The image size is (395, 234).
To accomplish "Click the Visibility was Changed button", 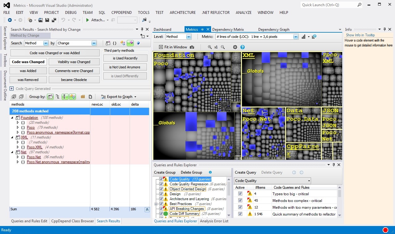I will [x=74, y=62].
